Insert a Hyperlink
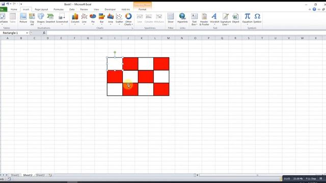This screenshot has height=183, width=326. click(182, 18)
